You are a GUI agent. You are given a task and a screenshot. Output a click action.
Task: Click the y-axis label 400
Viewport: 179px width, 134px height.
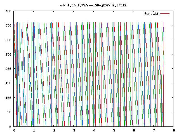(8, 11)
